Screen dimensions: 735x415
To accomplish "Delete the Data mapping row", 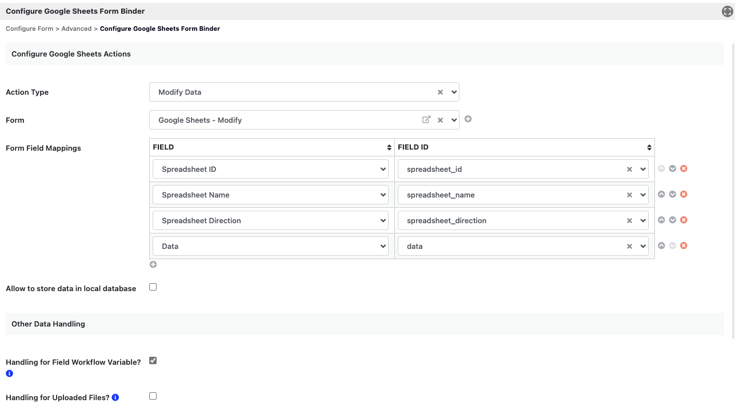I will [684, 245].
